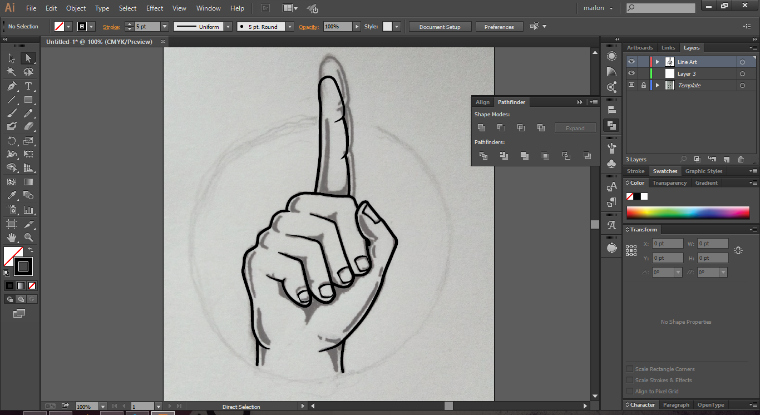Switch to the Artboards tab
Screen dimensions: 760x415
(640, 48)
